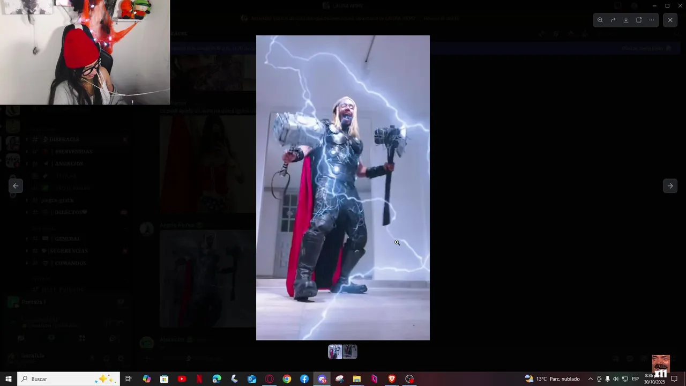Open Google Chrome from the taskbar

click(287, 379)
